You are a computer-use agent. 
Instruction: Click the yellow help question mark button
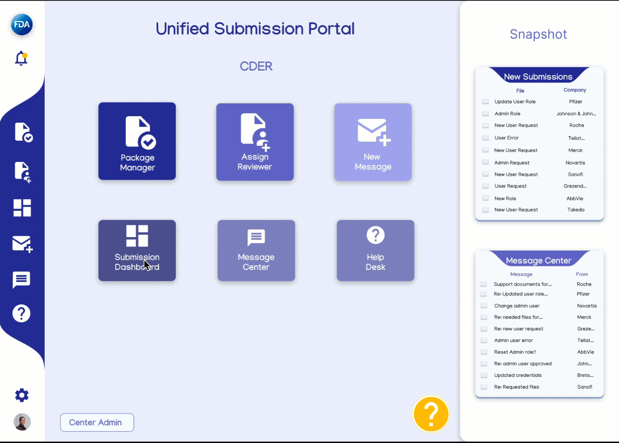(x=431, y=414)
